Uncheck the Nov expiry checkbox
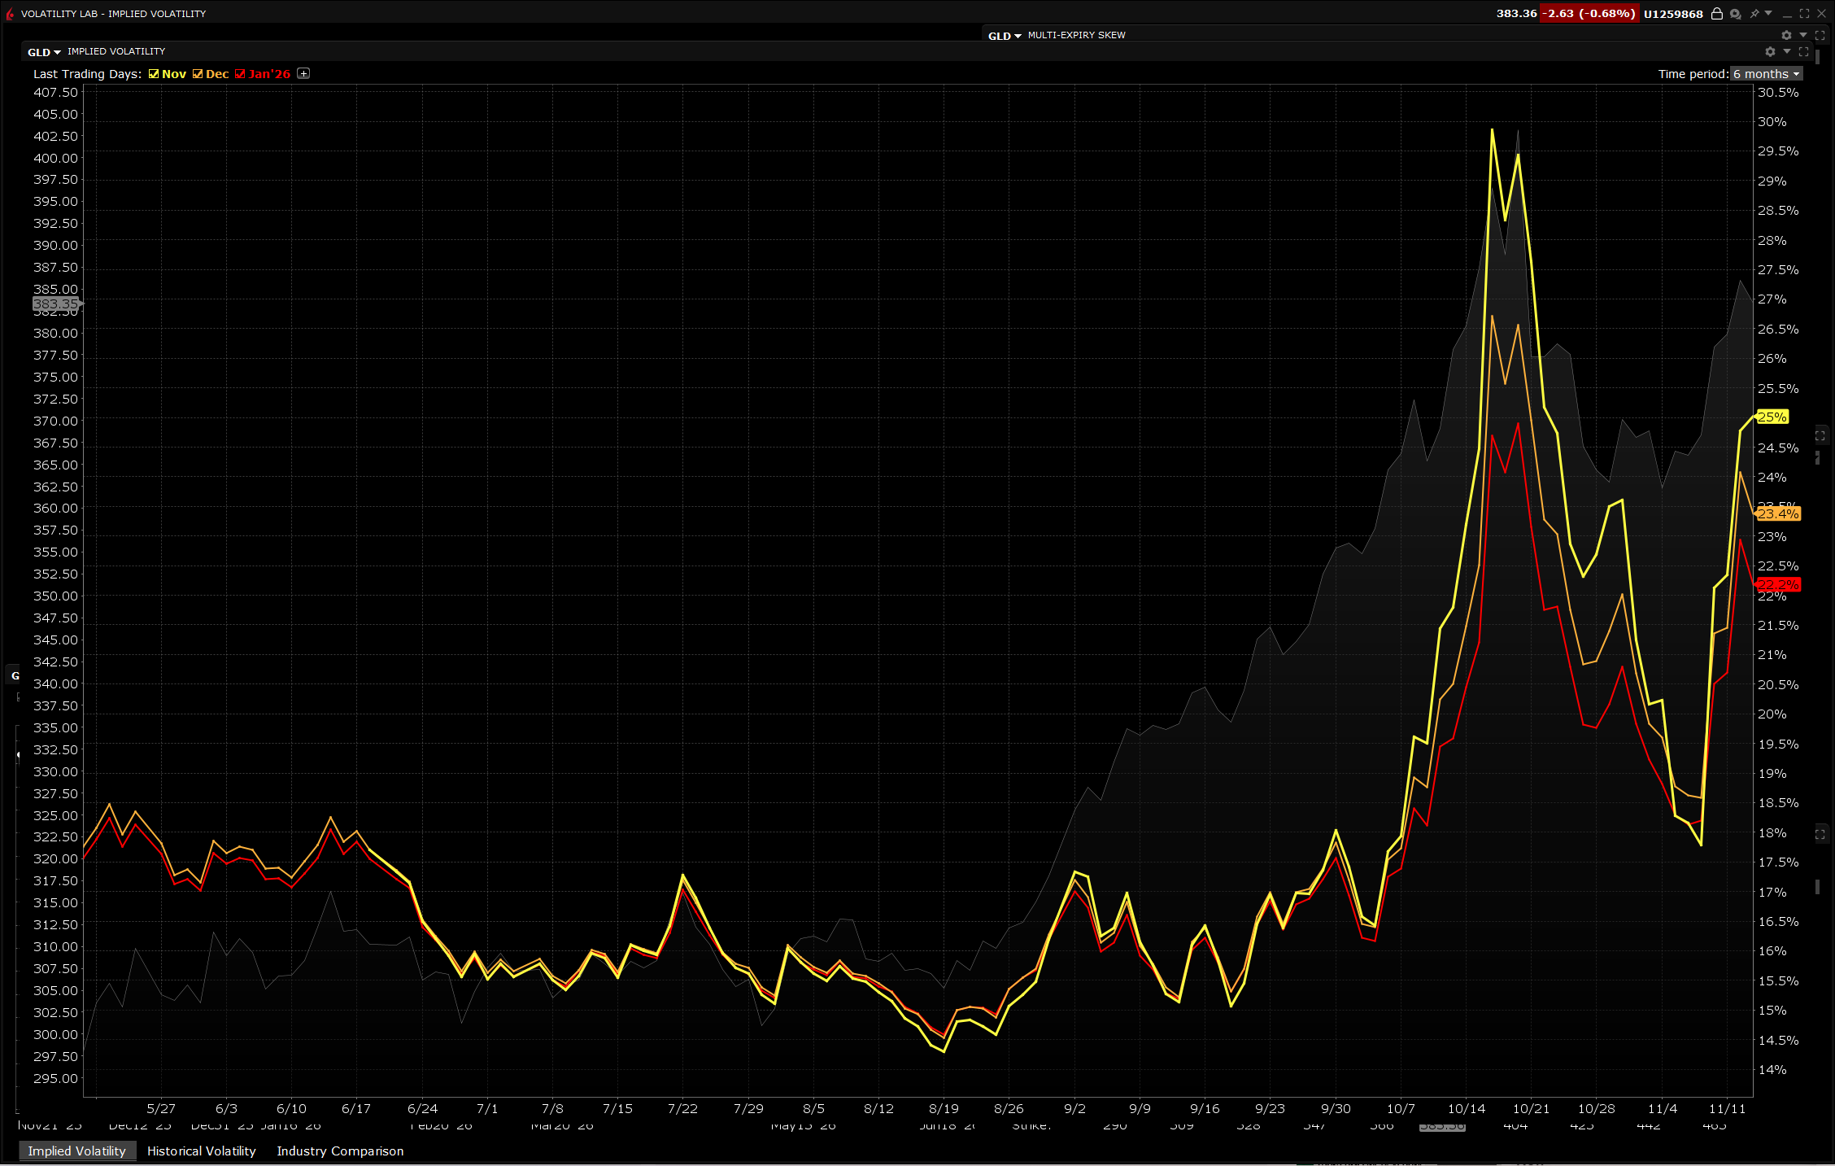The image size is (1835, 1166). coord(154,74)
